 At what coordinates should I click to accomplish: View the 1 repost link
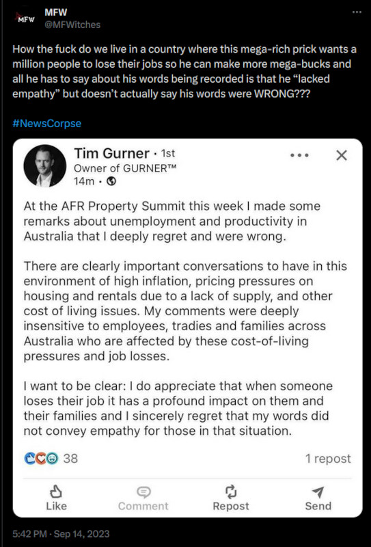pyautogui.click(x=328, y=458)
